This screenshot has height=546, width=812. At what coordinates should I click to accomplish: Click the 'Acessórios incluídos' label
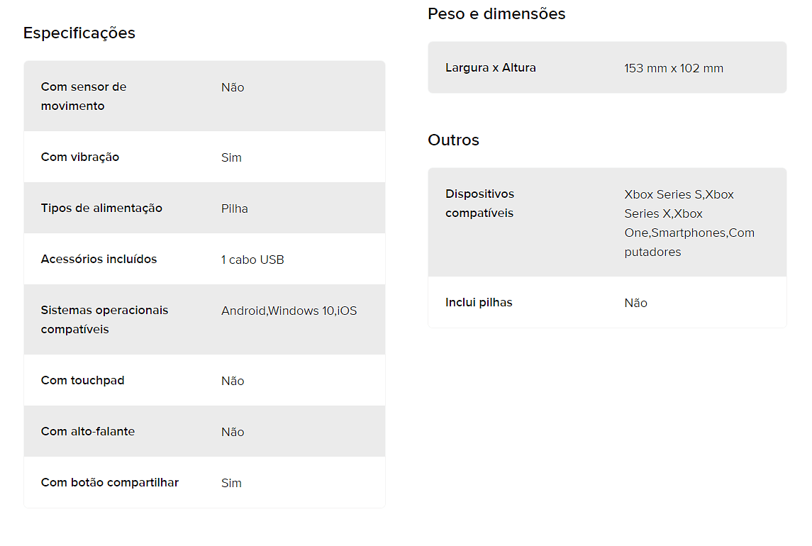click(99, 259)
